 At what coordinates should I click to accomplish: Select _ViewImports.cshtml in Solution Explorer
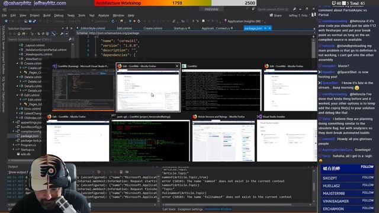click(38, 54)
